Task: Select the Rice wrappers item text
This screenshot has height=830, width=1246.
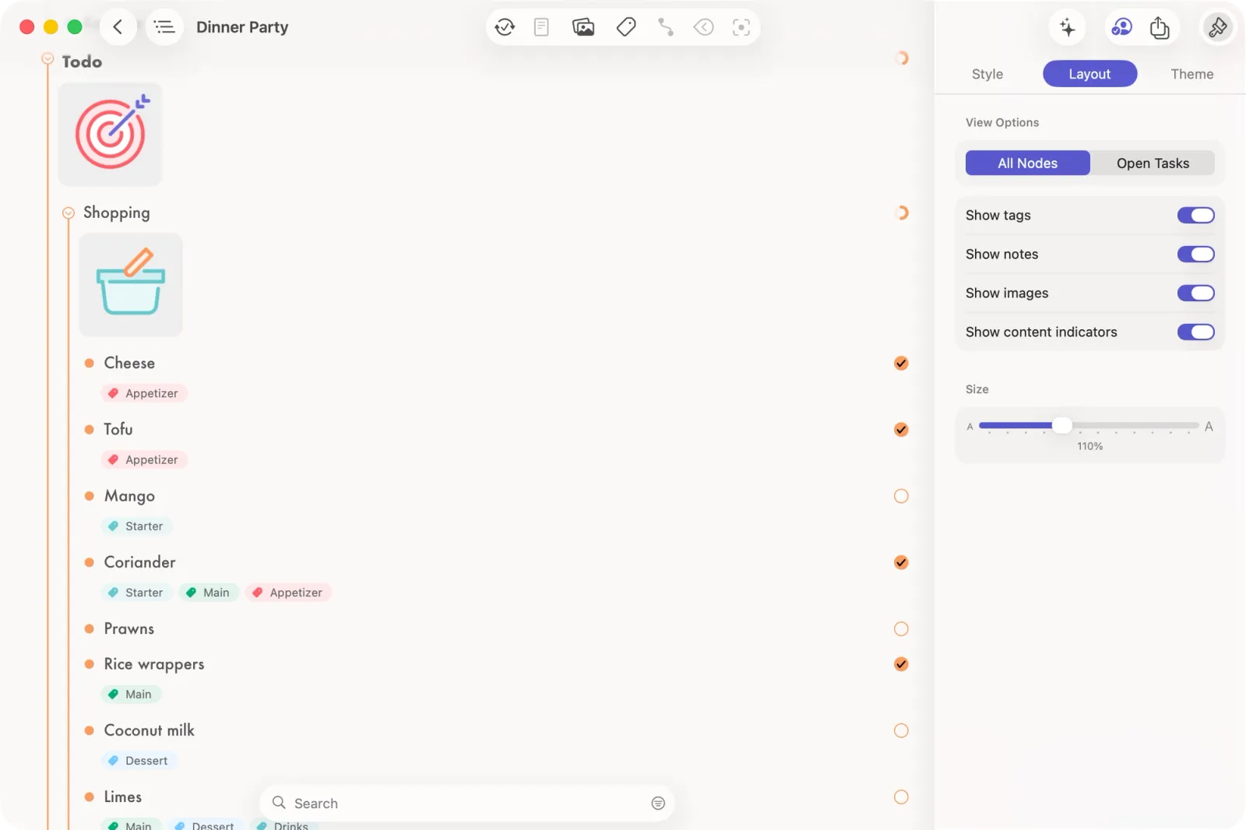Action: click(x=154, y=664)
